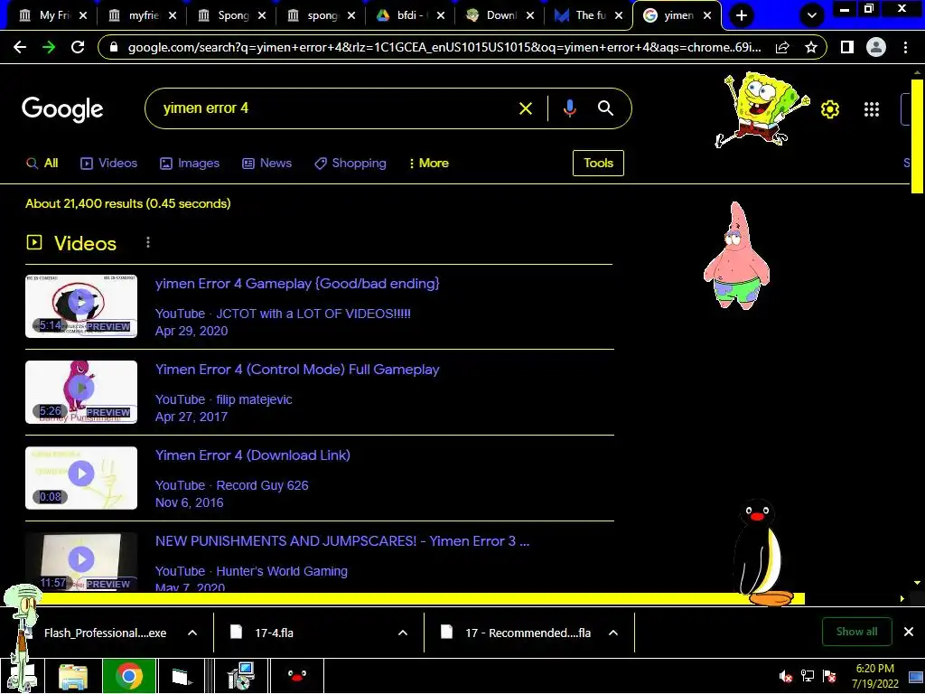Click Show all downloads
The image size is (925, 694).
click(x=856, y=632)
